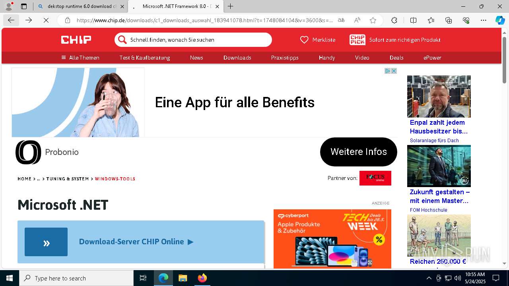
Task: Open a new browser tab
Action: [x=231, y=6]
